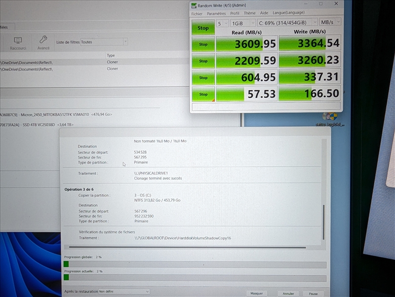Open the test size dropdown showing 1GiB
Screen dimensions: 395x297
pos(243,23)
